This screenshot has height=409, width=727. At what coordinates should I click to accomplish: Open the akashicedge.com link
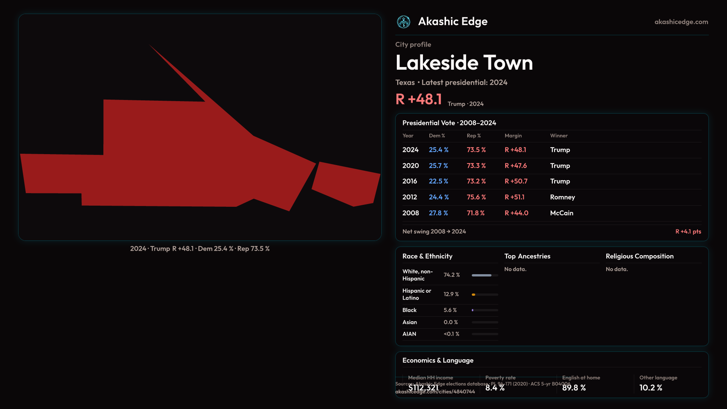point(681,22)
